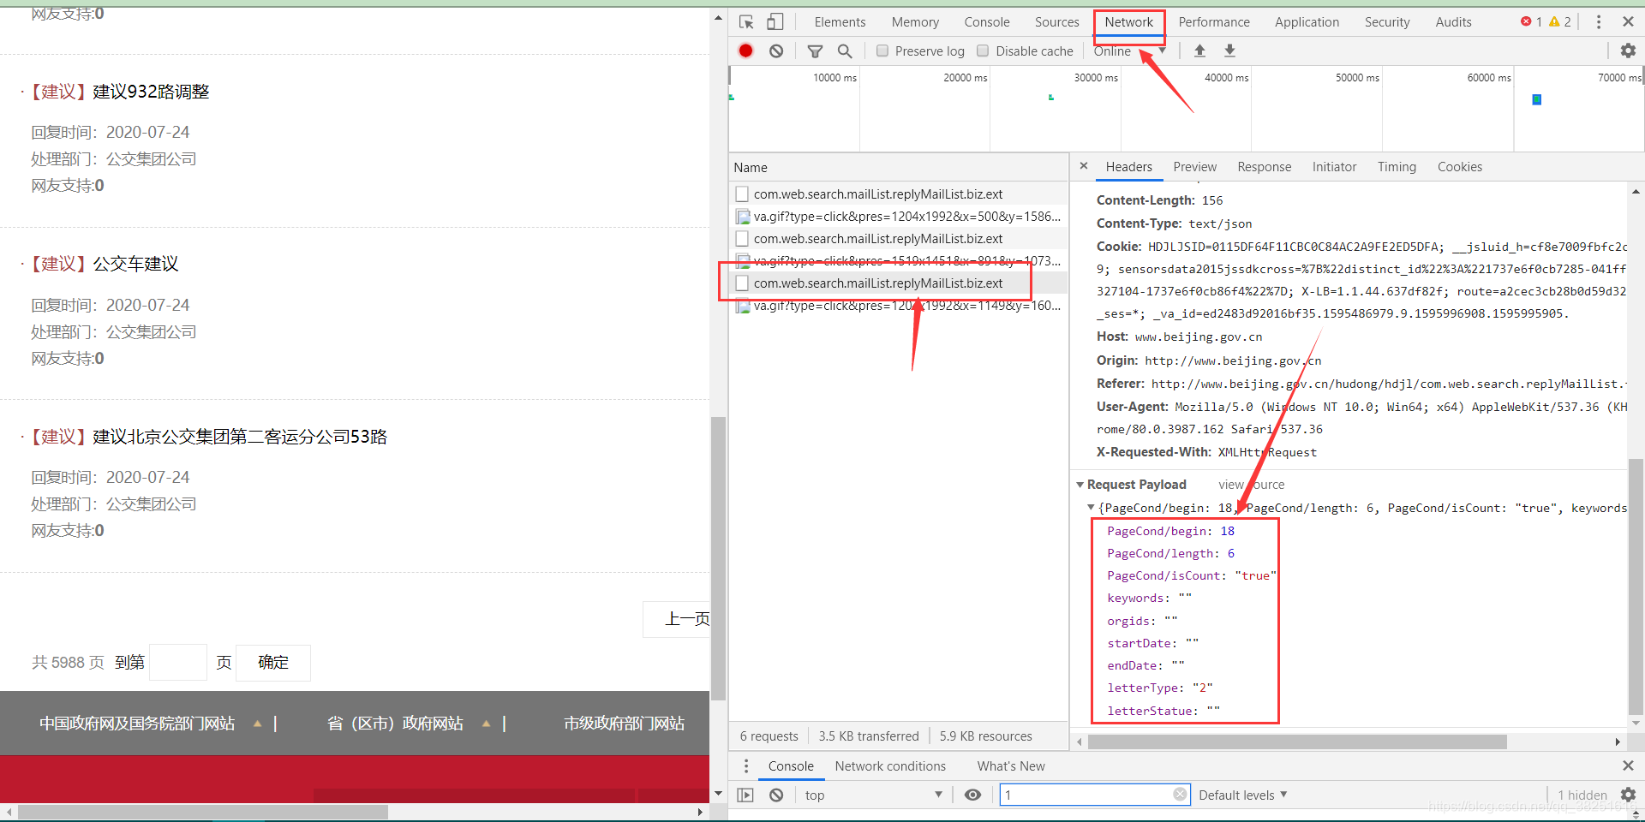The height and width of the screenshot is (822, 1645).
Task: Close the bottom console drawer
Action: click(x=1628, y=765)
